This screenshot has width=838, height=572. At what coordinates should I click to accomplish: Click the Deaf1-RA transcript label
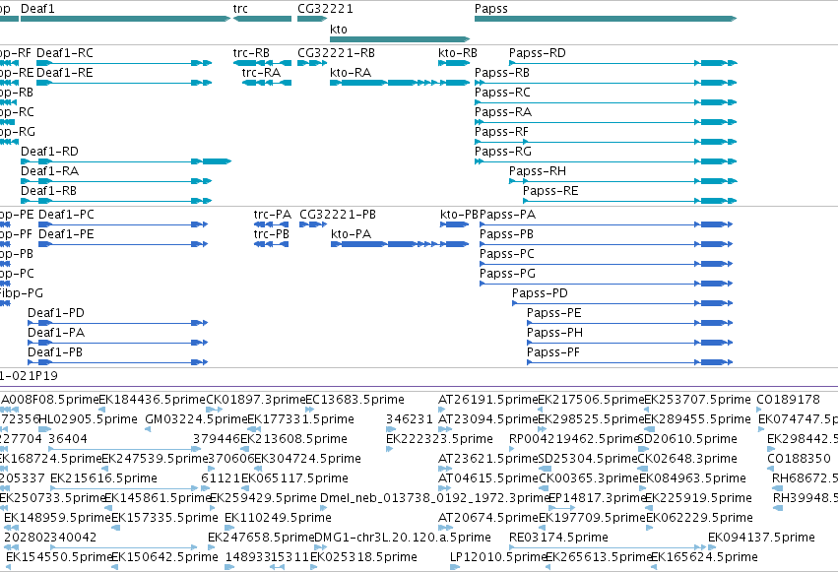[x=49, y=171]
